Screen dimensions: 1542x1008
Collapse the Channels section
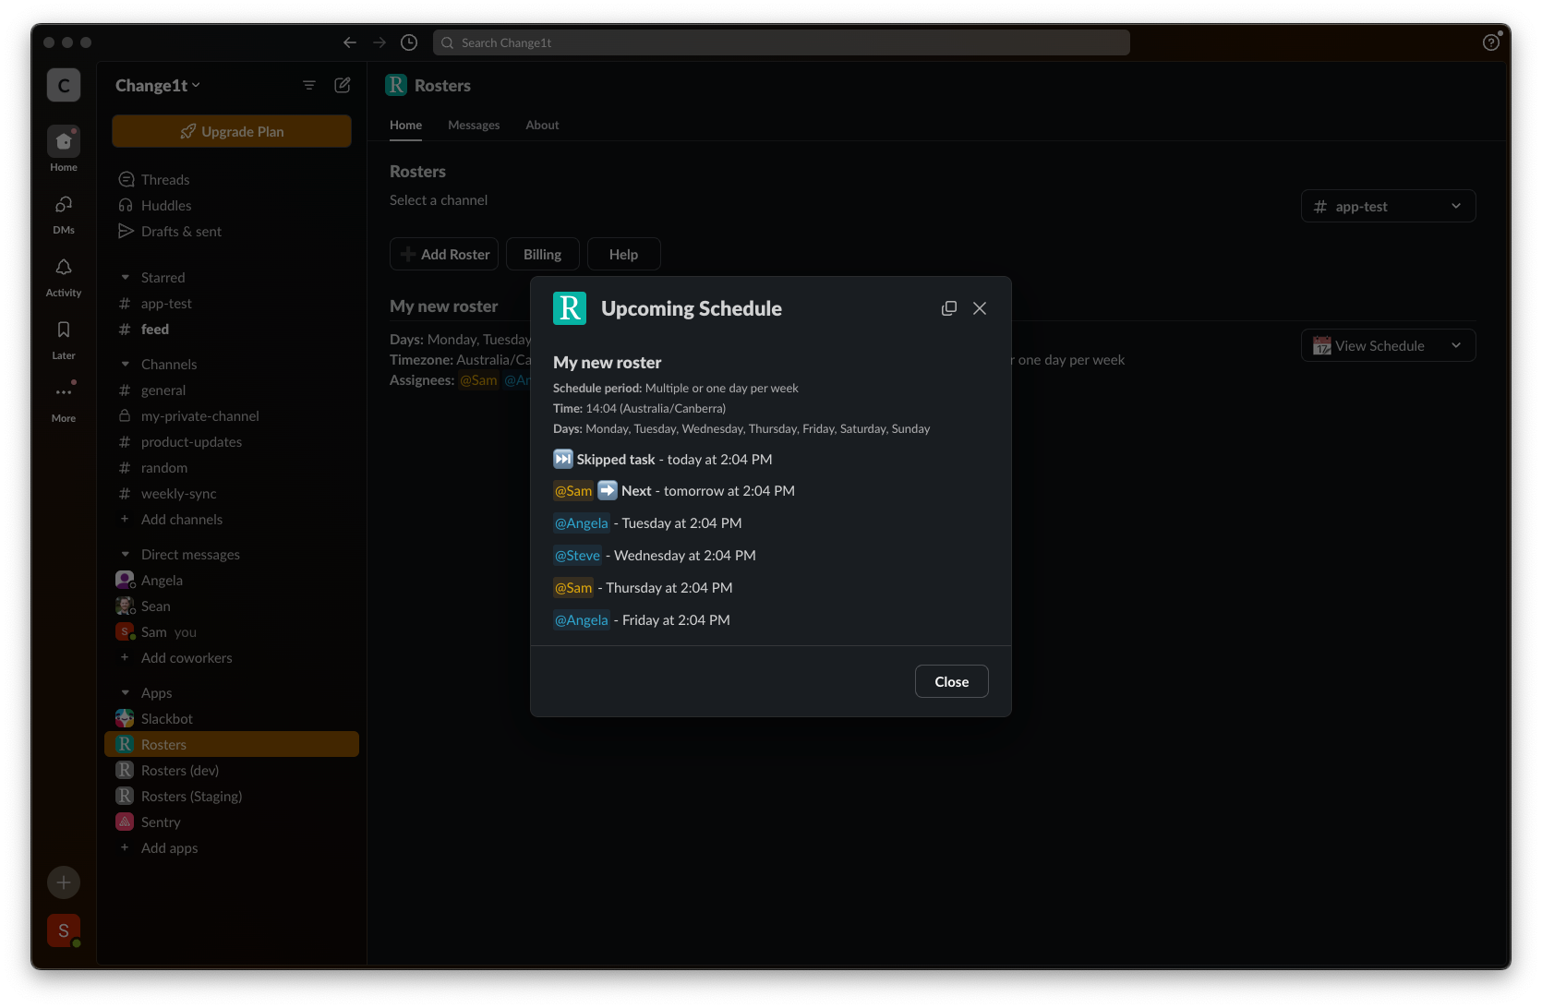[x=125, y=364]
